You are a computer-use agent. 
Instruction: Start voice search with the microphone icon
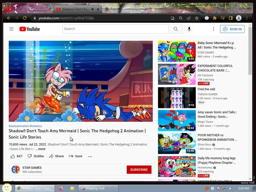(189, 29)
